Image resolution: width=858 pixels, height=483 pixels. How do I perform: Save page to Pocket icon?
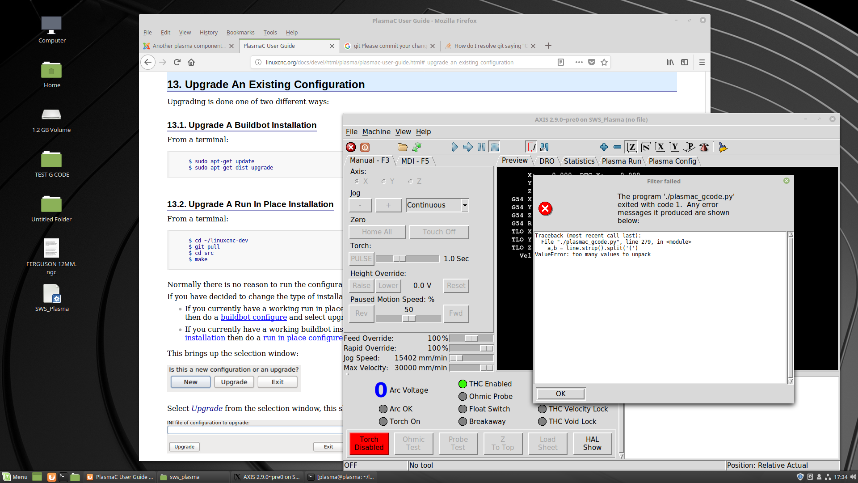(592, 62)
